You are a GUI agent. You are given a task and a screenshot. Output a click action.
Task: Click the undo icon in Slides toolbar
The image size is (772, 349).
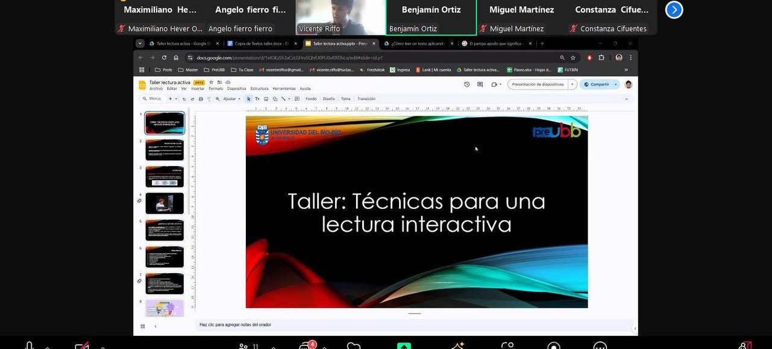pyautogui.click(x=184, y=99)
